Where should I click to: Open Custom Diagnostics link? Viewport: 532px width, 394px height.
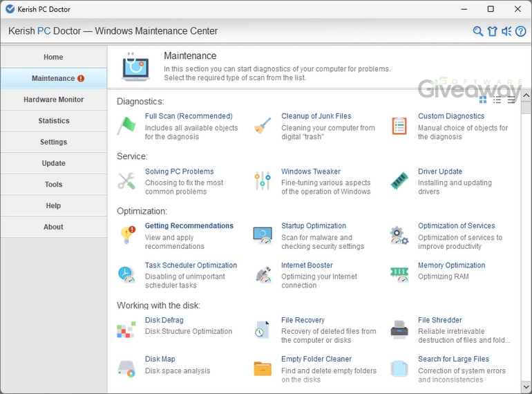451,116
